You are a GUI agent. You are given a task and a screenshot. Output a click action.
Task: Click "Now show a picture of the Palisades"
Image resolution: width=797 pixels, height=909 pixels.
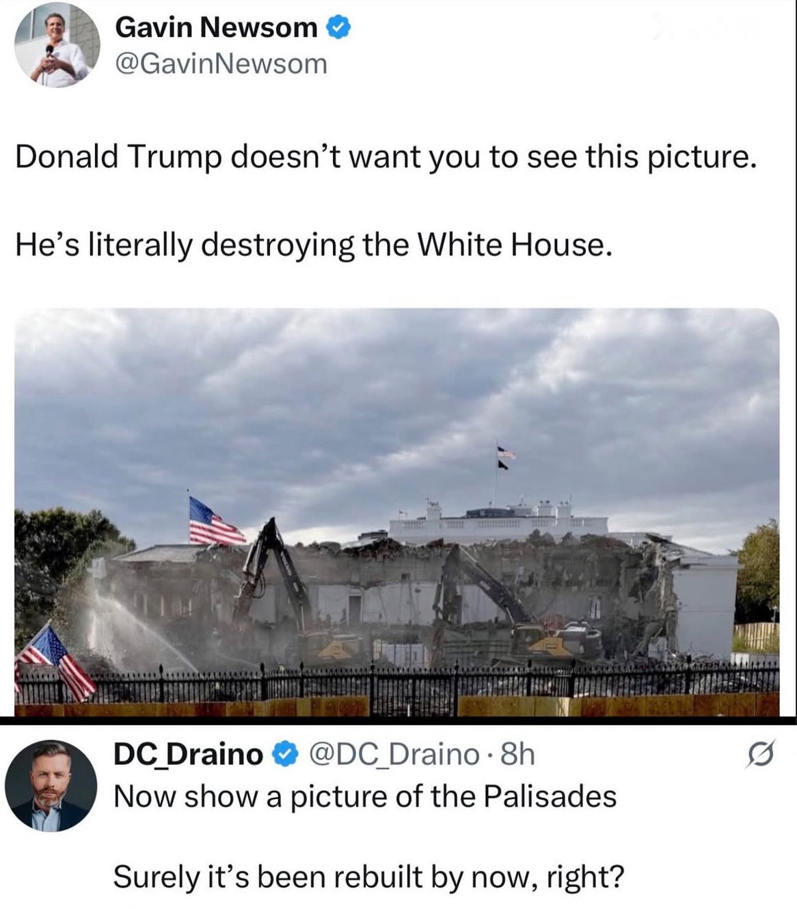(x=365, y=796)
